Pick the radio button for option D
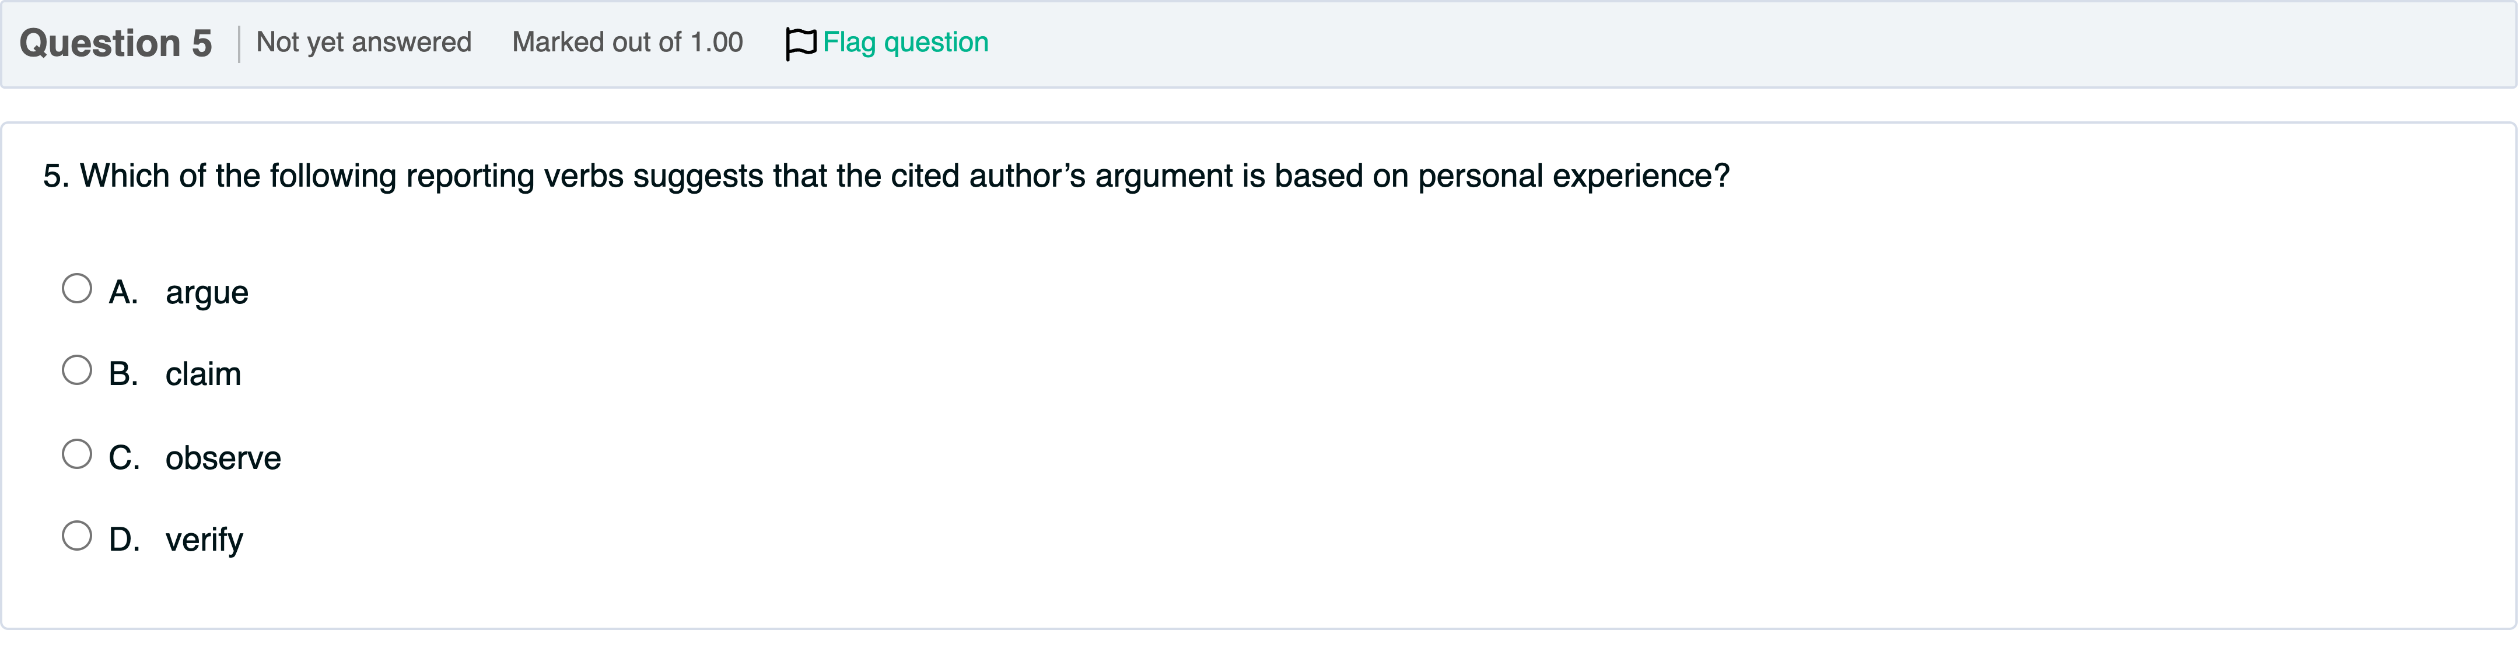 [76, 536]
